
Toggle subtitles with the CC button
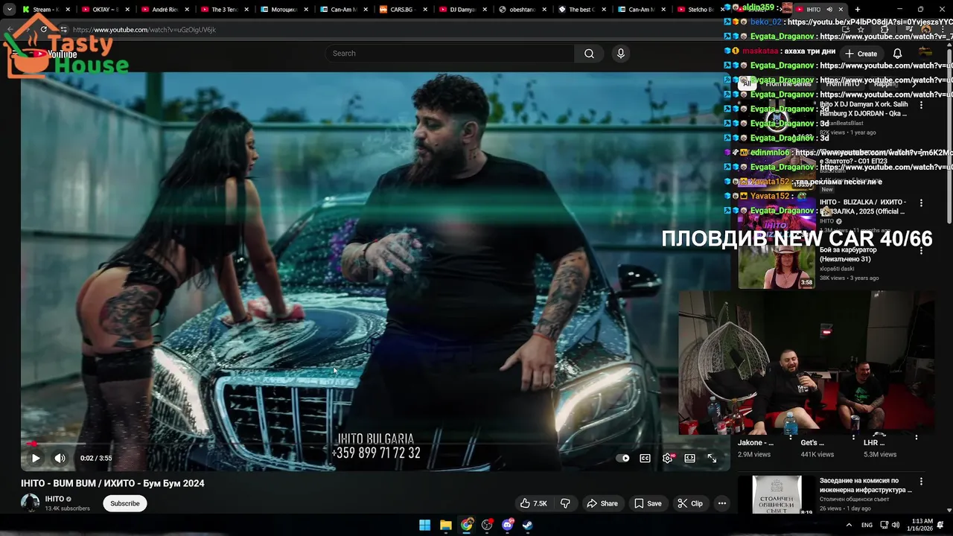(645, 458)
